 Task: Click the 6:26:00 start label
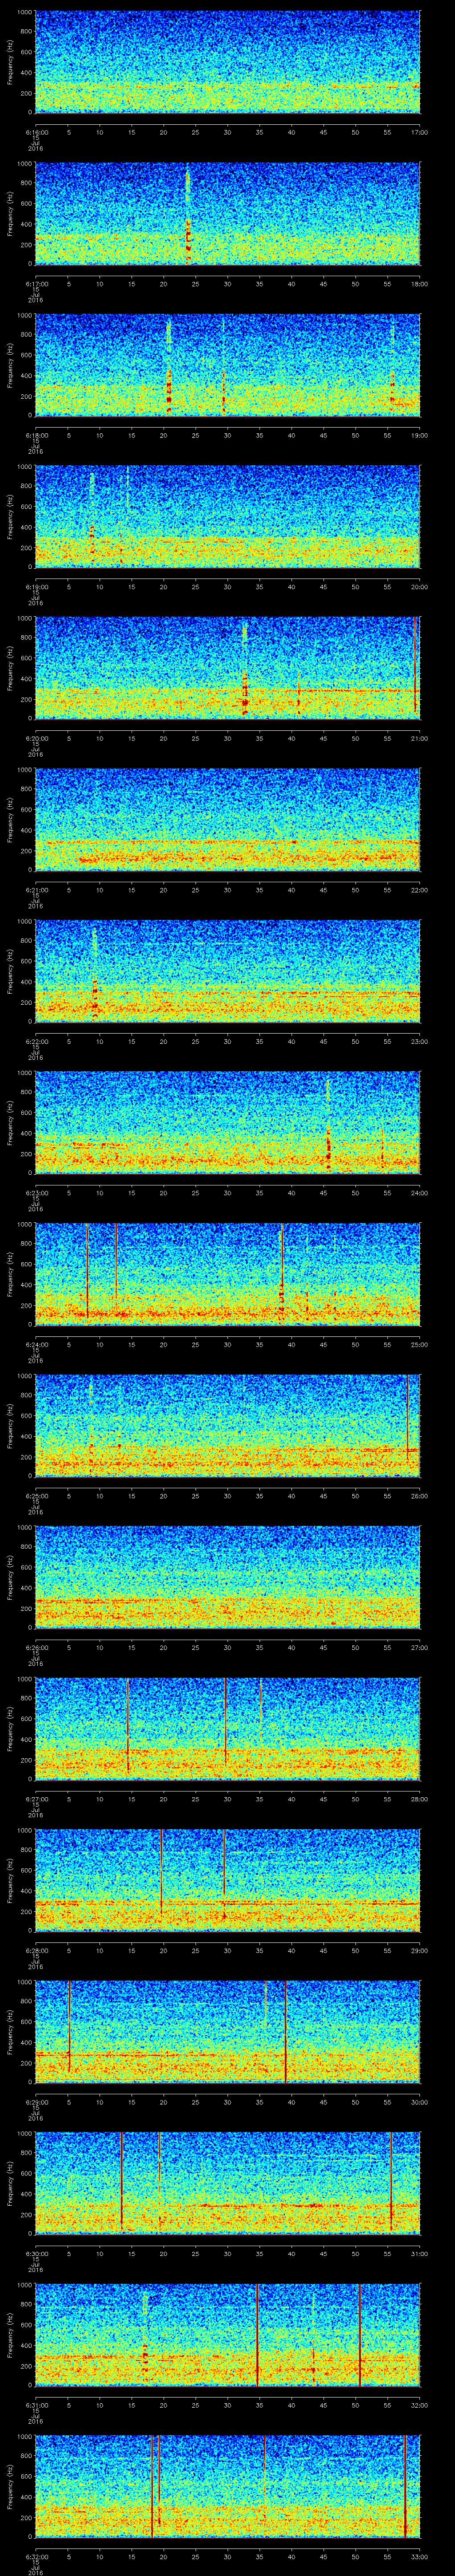tap(36, 1647)
